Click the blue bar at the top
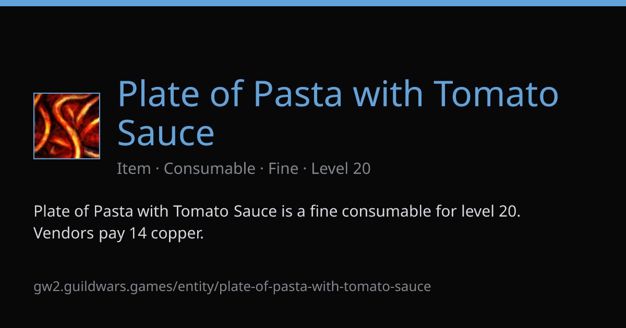 click(x=313, y=3)
